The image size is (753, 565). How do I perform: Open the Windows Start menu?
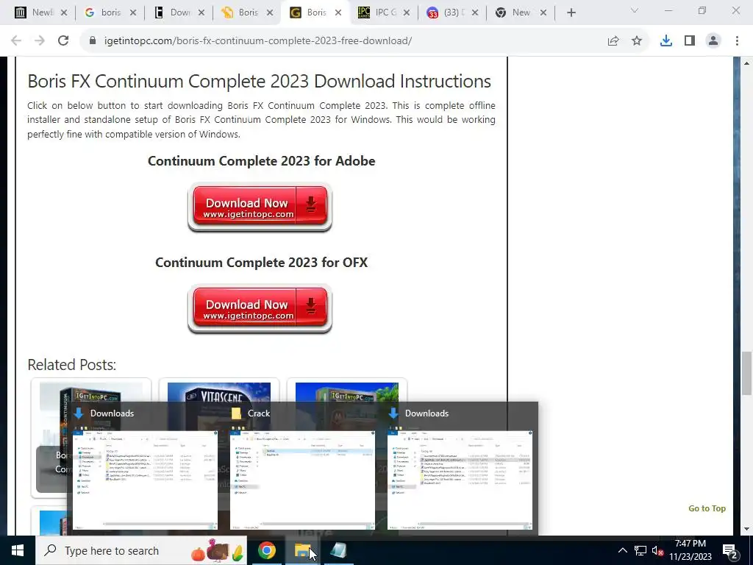coord(18,550)
